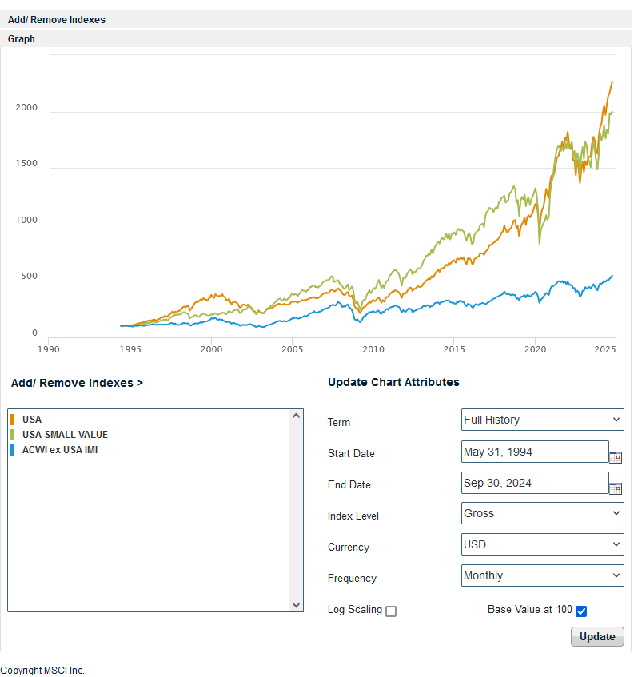Open the Term dropdown
Screen dimensions: 638x677
542,420
